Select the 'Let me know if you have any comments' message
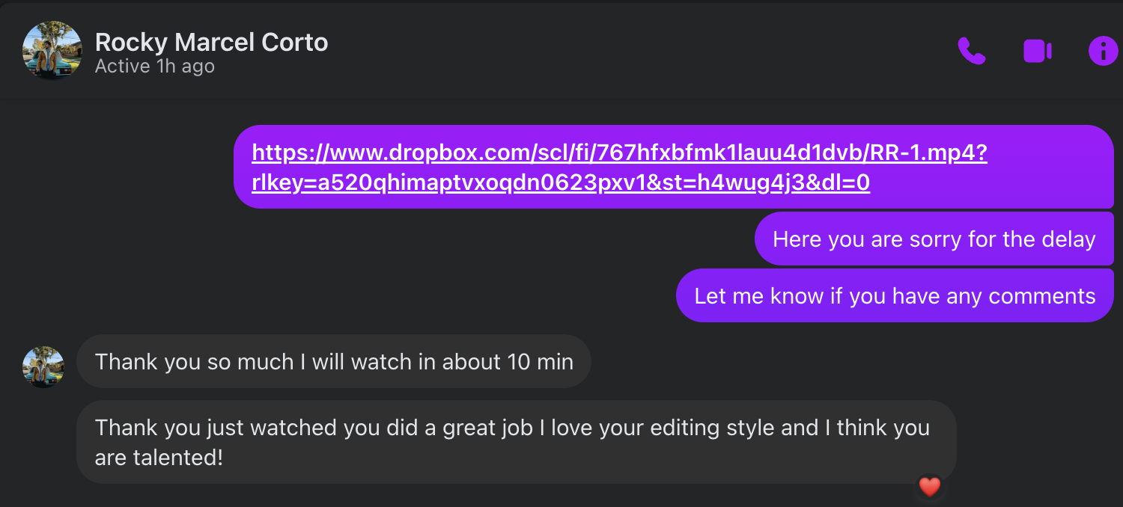The height and width of the screenshot is (507, 1123). [x=895, y=296]
